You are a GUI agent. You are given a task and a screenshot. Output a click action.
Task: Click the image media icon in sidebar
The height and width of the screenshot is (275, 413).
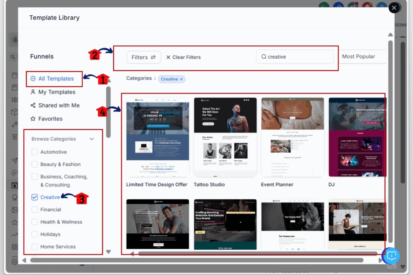tap(15, 210)
